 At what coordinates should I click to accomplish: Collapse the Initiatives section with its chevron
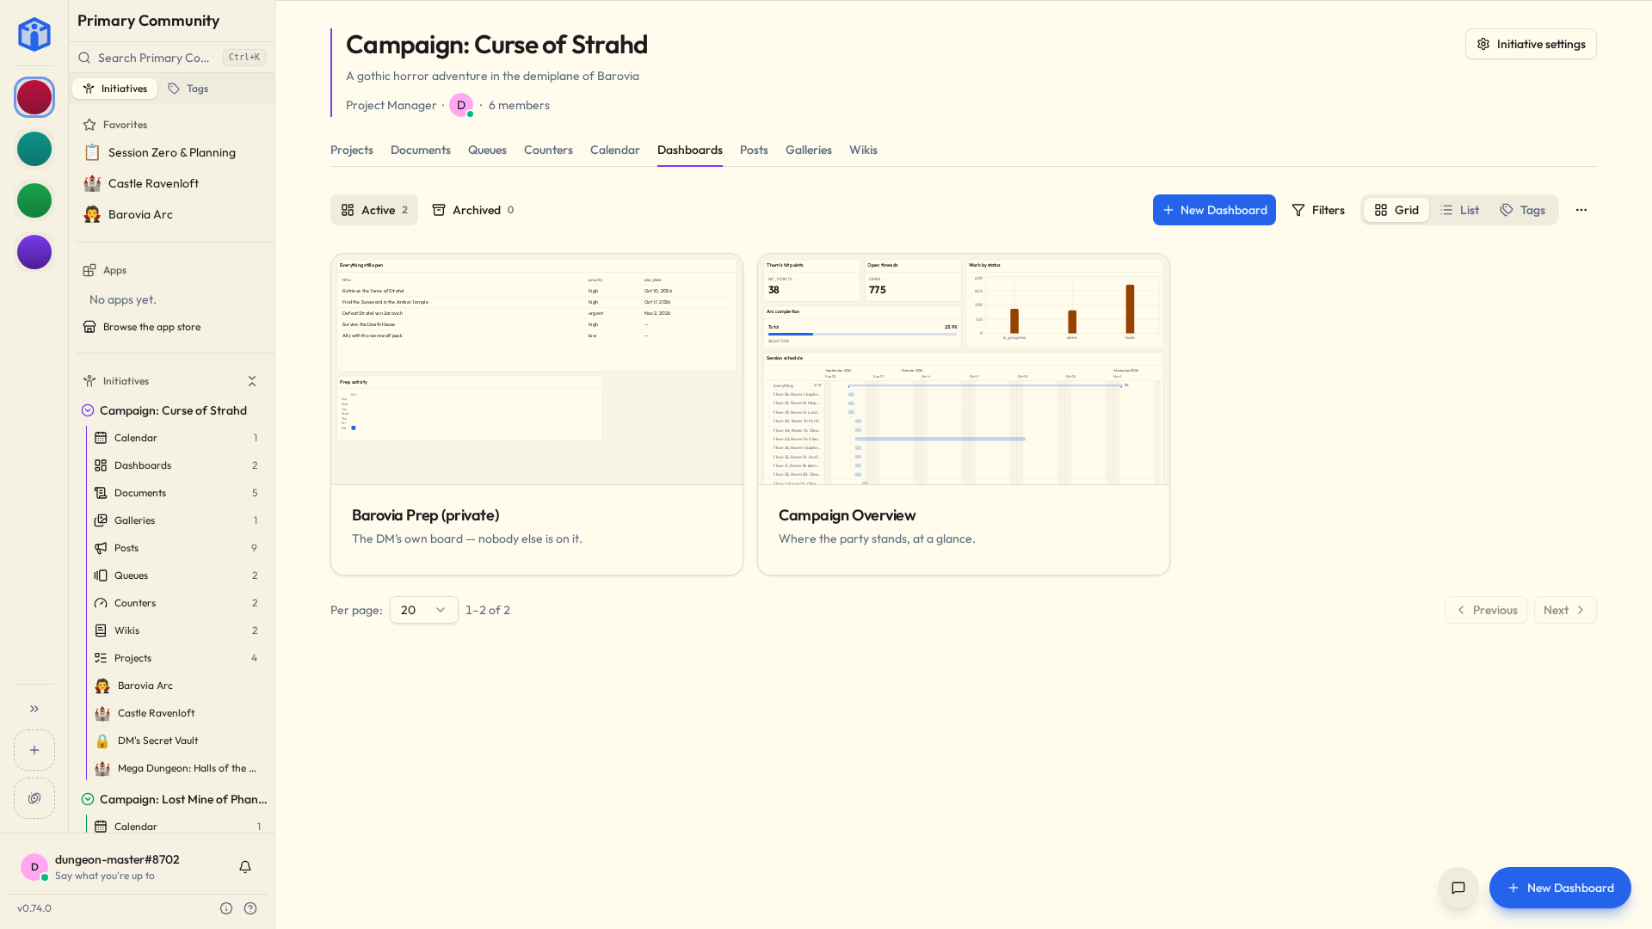252,381
